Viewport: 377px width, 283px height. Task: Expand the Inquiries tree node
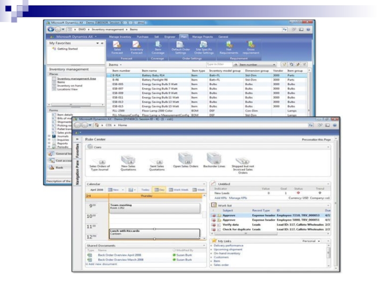tap(49, 140)
